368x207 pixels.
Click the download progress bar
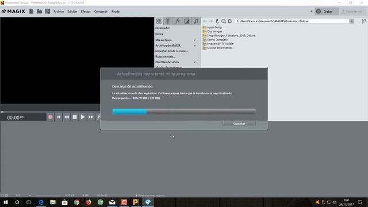point(184,112)
